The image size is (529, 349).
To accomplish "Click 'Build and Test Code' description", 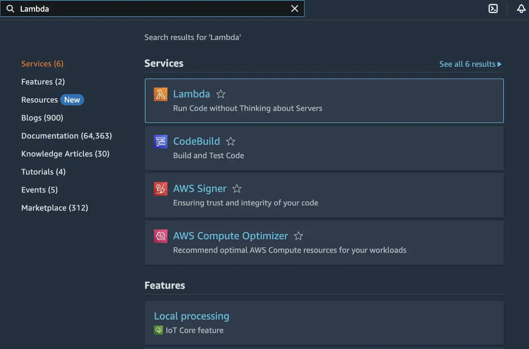I will click(209, 156).
